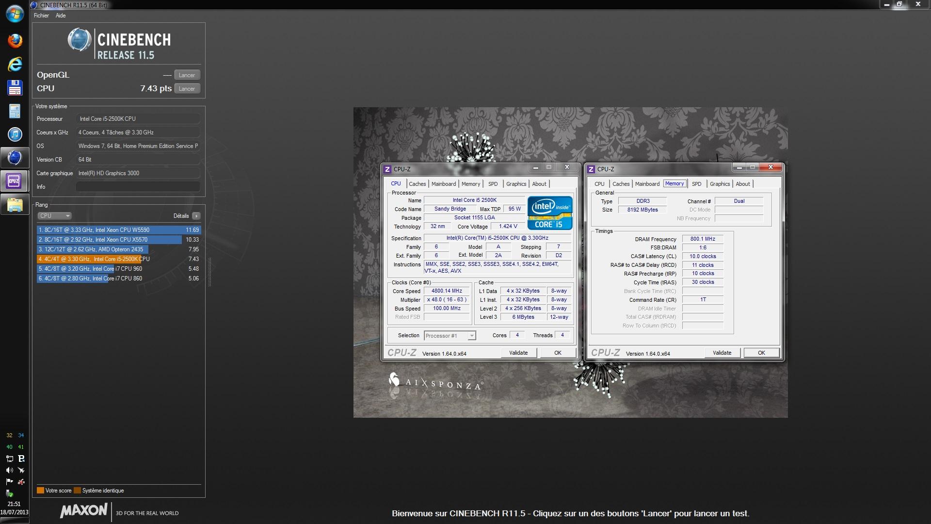Switch to About tab in left CPU-Z window
The height and width of the screenshot is (524, 931).
point(539,184)
